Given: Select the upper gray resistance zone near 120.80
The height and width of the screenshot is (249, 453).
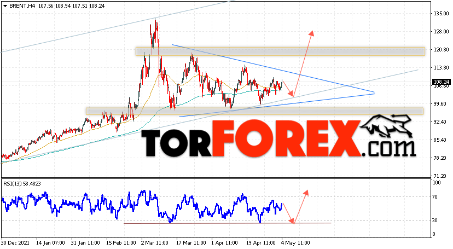Looking at the screenshot, I should click(x=280, y=51).
